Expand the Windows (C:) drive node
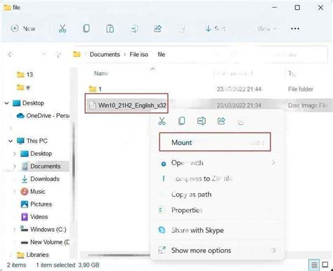The image size is (333, 271). pyautogui.click(x=15, y=230)
